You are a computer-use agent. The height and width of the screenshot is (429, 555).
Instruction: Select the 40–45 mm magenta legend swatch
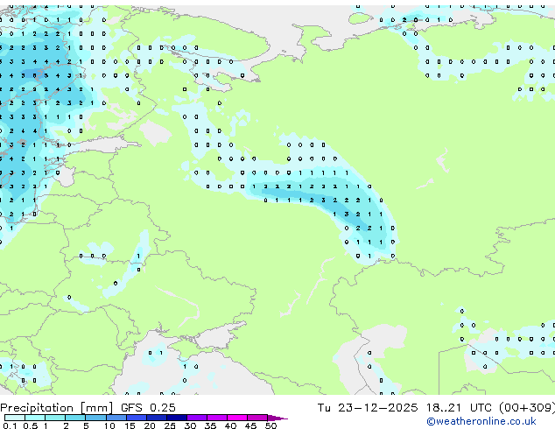coord(237,418)
